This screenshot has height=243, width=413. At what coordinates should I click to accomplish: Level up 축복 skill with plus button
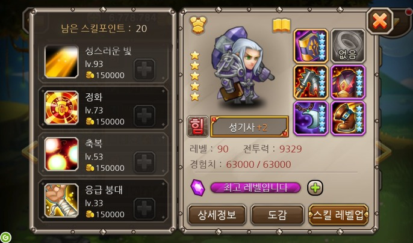pos(144,162)
